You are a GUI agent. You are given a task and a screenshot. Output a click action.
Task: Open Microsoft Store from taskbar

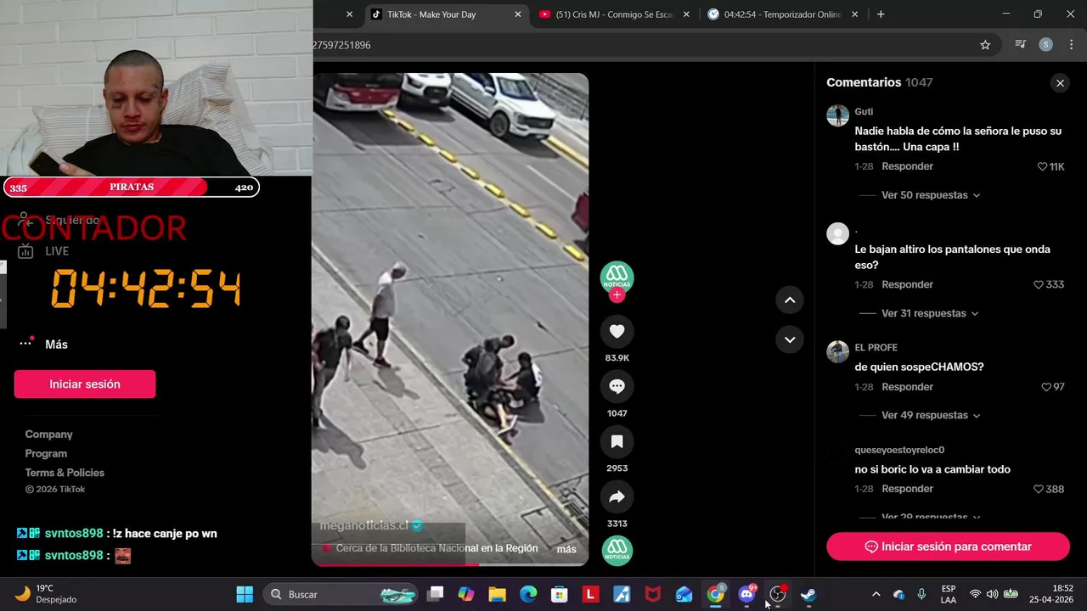click(559, 594)
